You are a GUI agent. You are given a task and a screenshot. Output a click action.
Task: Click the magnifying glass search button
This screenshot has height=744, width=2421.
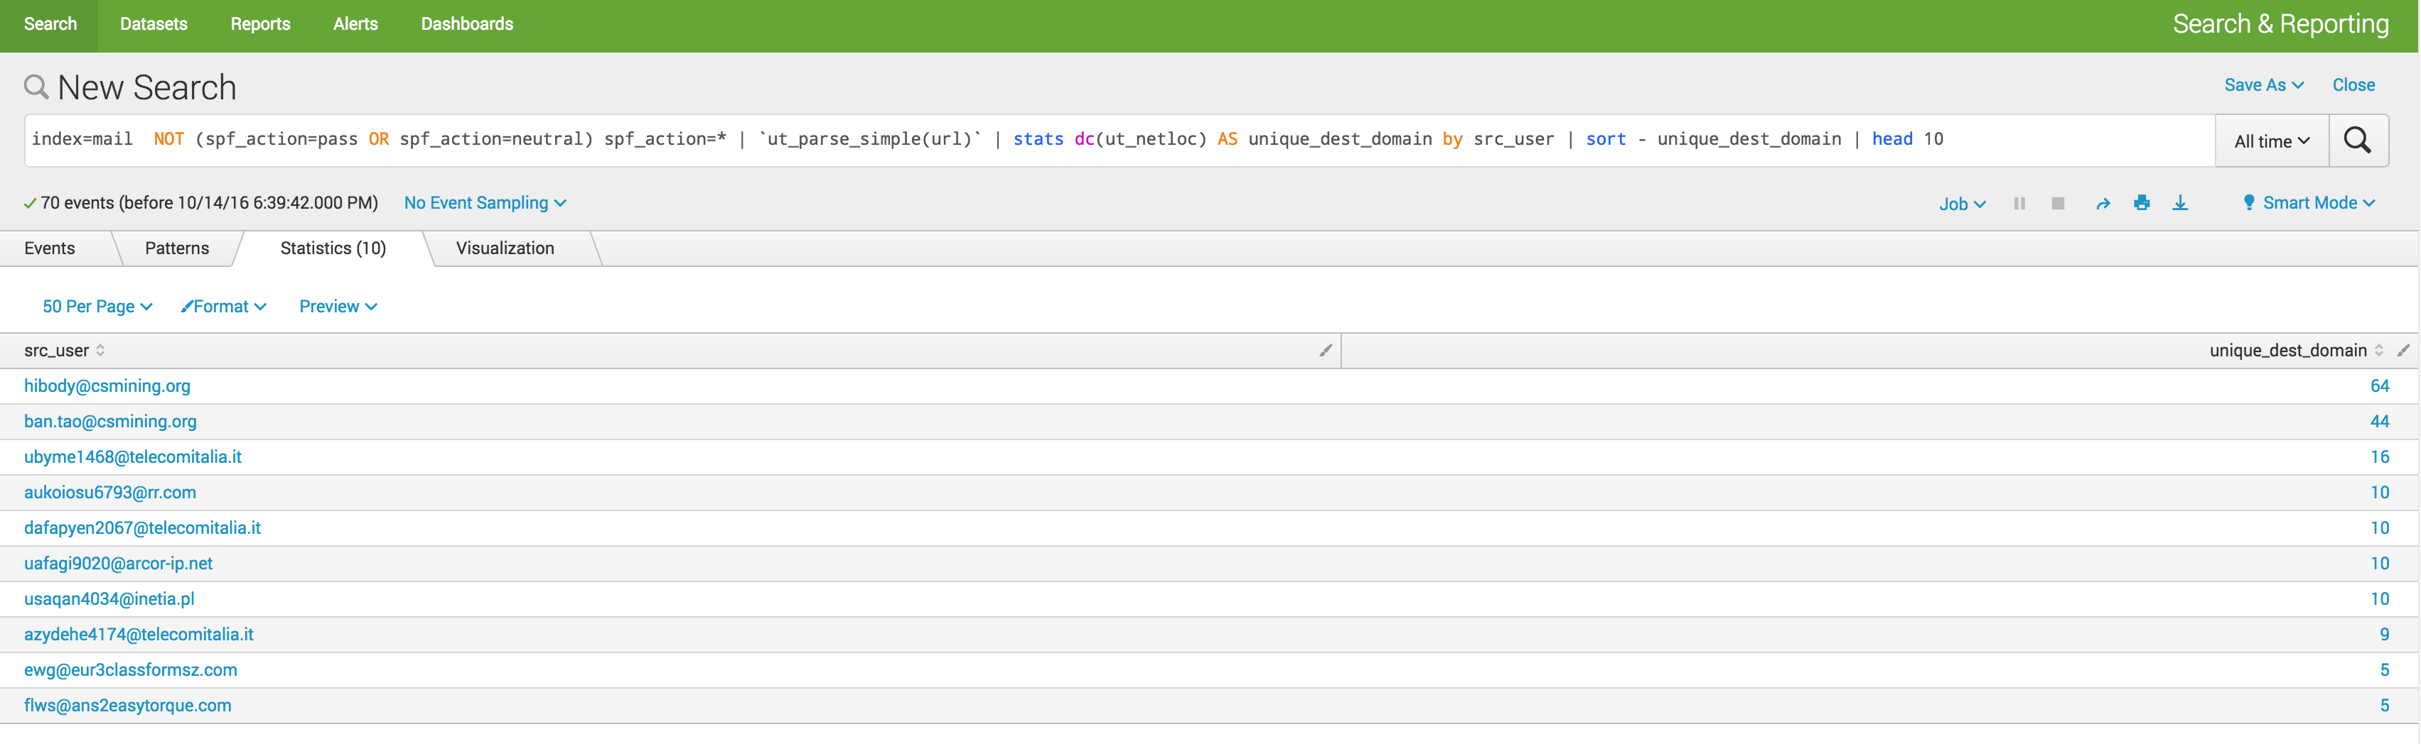tap(2357, 141)
